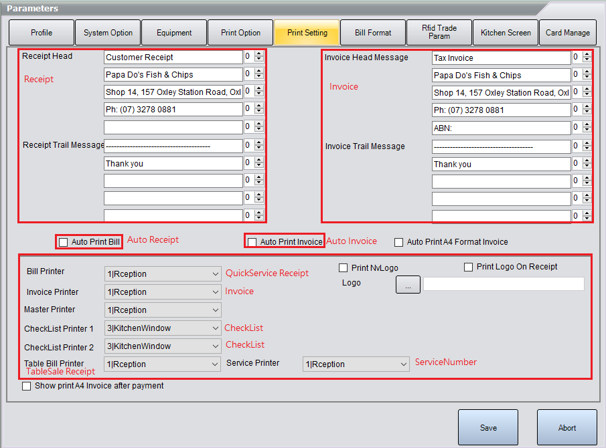Decrease spinner beside invoice Thank you
Image resolution: width=606 pixels, height=448 pixels.
click(587, 166)
